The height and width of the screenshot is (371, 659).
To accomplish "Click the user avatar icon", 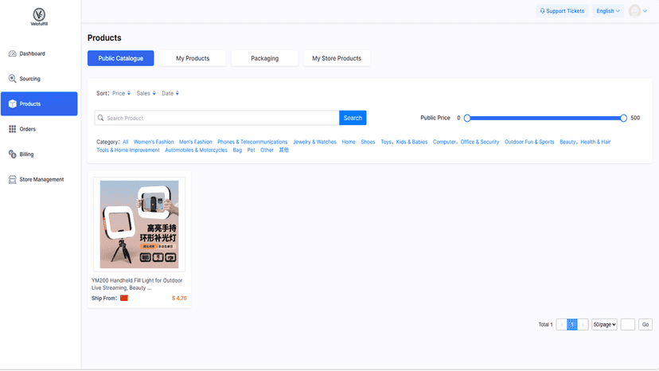I will coord(634,11).
